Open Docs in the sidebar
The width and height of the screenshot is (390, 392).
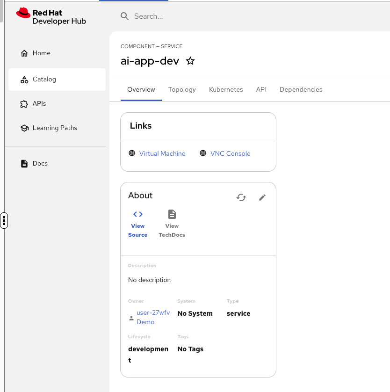pyautogui.click(x=40, y=164)
